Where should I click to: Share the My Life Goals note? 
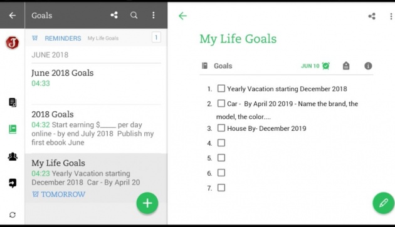pyautogui.click(x=372, y=16)
